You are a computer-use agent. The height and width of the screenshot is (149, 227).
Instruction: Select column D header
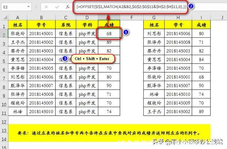87,17
